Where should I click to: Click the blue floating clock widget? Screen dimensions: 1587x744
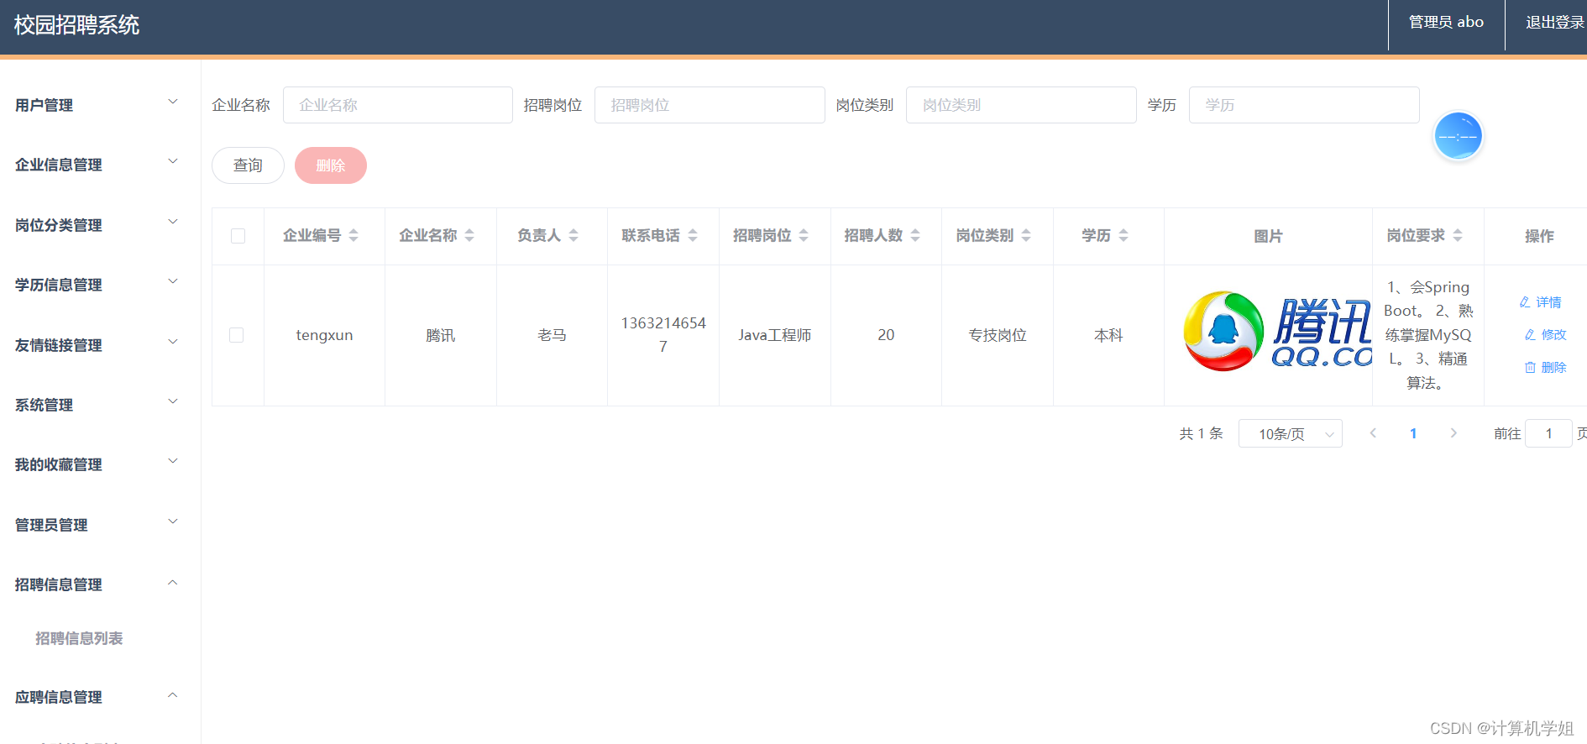tap(1459, 136)
